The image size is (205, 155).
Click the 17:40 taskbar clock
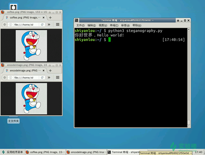[199, 152]
